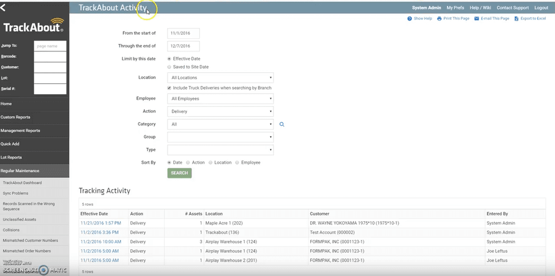Click the From the start of date field
The image size is (555, 276).
point(183,33)
